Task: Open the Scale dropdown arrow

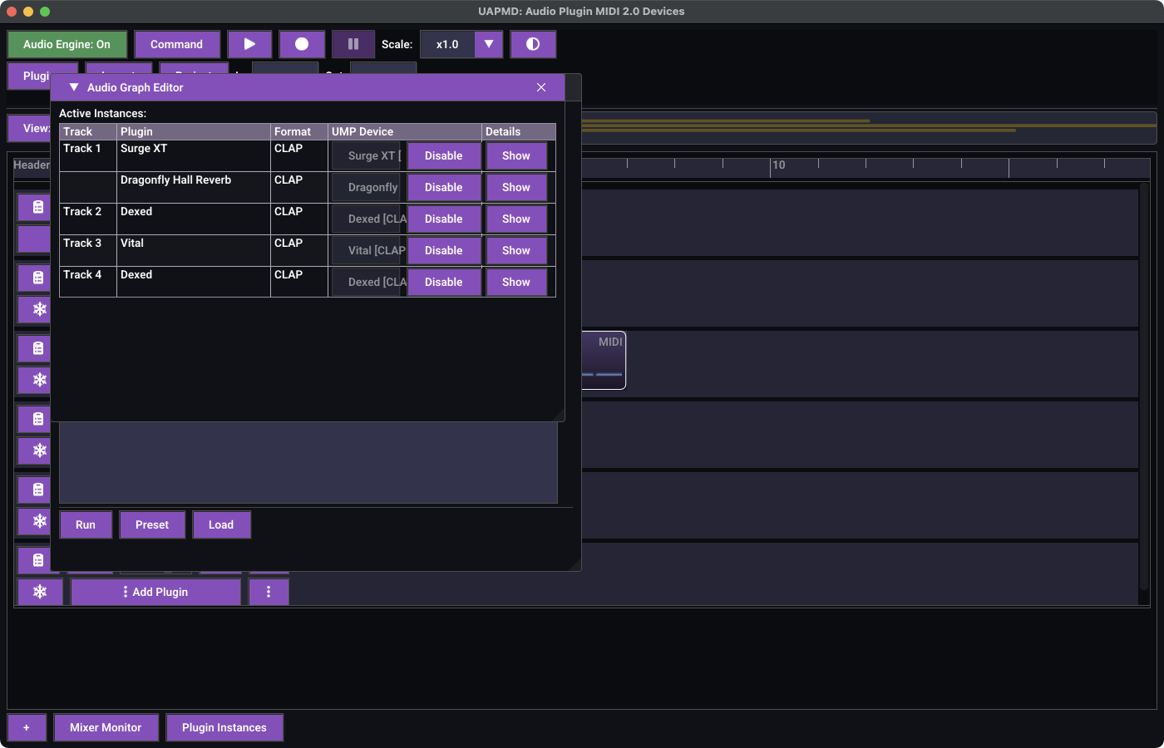Action: coord(489,44)
